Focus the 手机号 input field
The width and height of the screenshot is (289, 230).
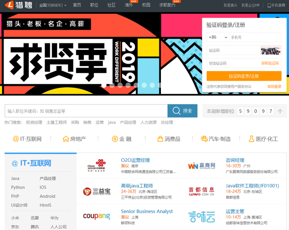click(x=255, y=37)
